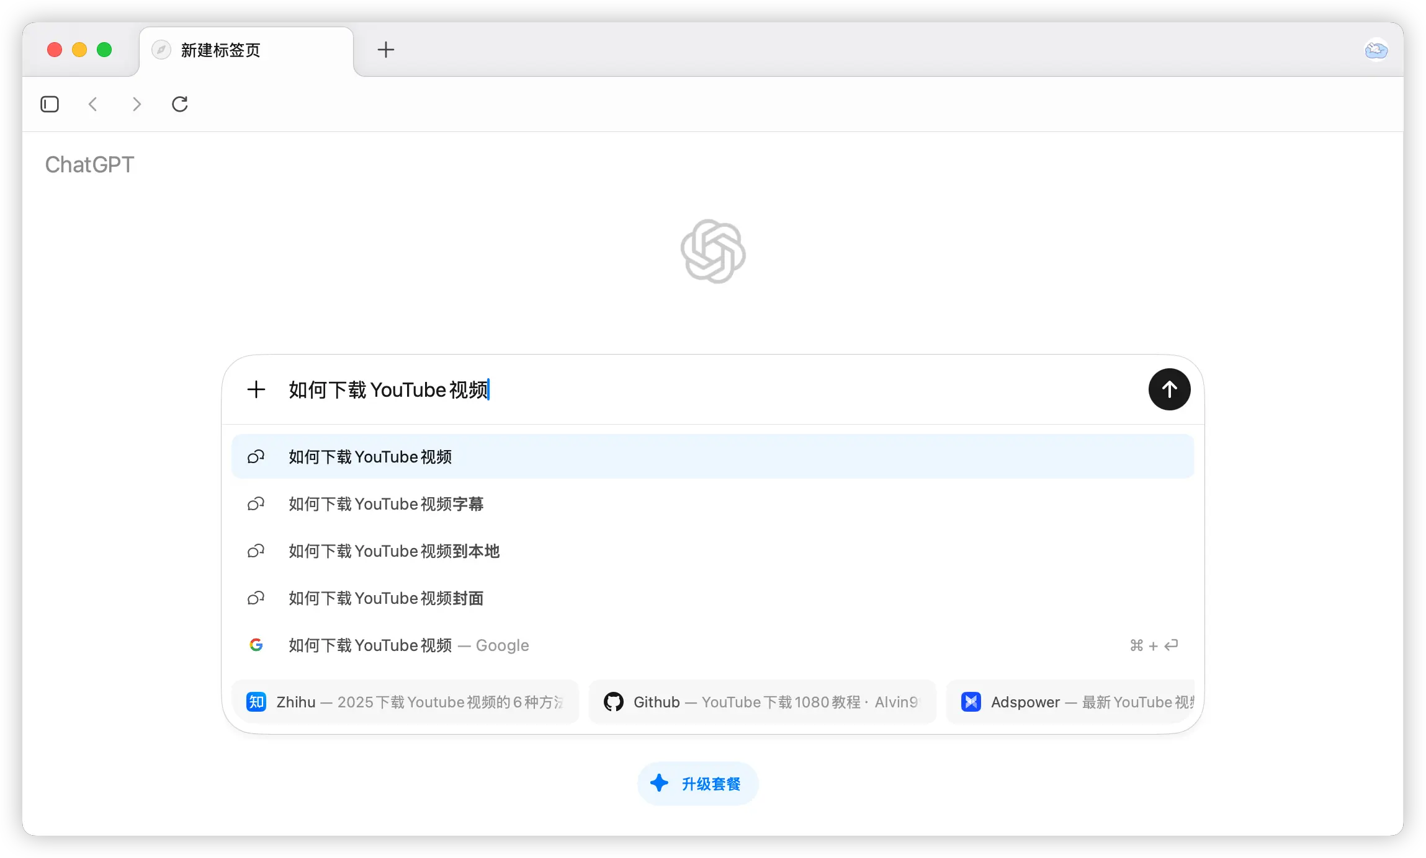Click the OpenAI logo in page center

(712, 251)
